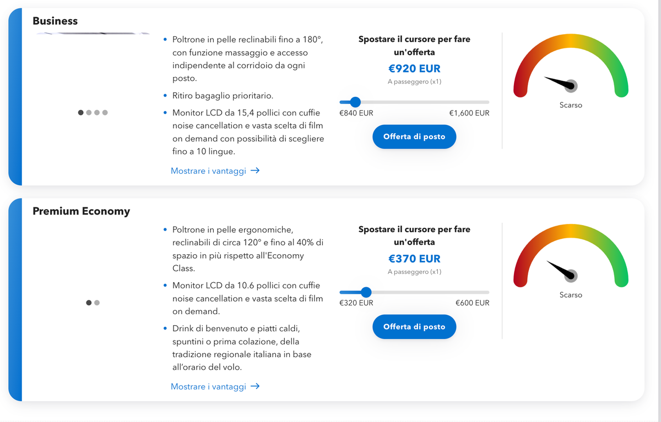Click the €920 EUR Business bid amount

pos(414,69)
